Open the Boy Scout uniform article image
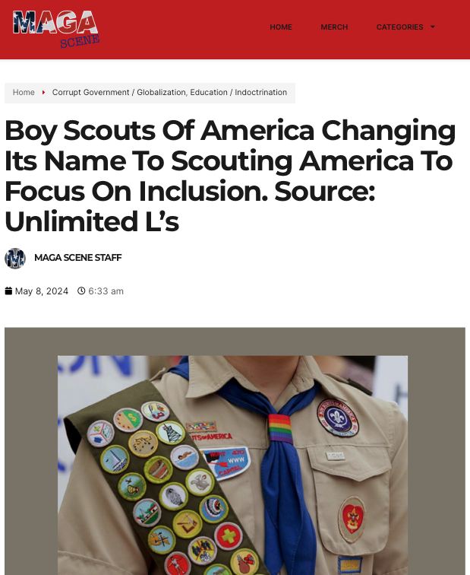 coord(235,451)
